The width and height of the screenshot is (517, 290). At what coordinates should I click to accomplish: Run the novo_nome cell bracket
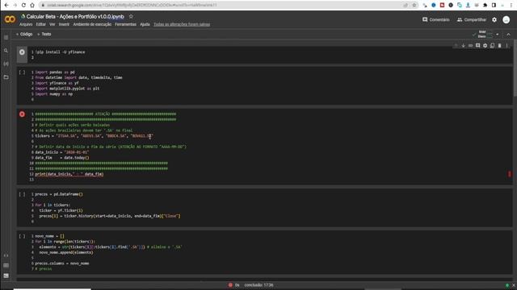22,236
